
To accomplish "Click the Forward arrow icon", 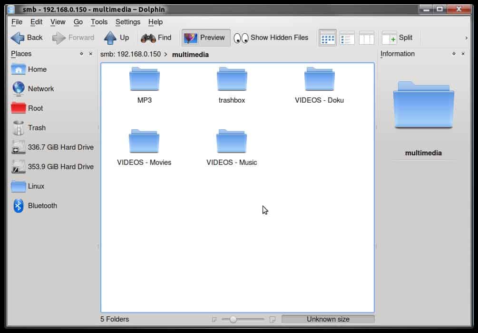I will 59,38.
